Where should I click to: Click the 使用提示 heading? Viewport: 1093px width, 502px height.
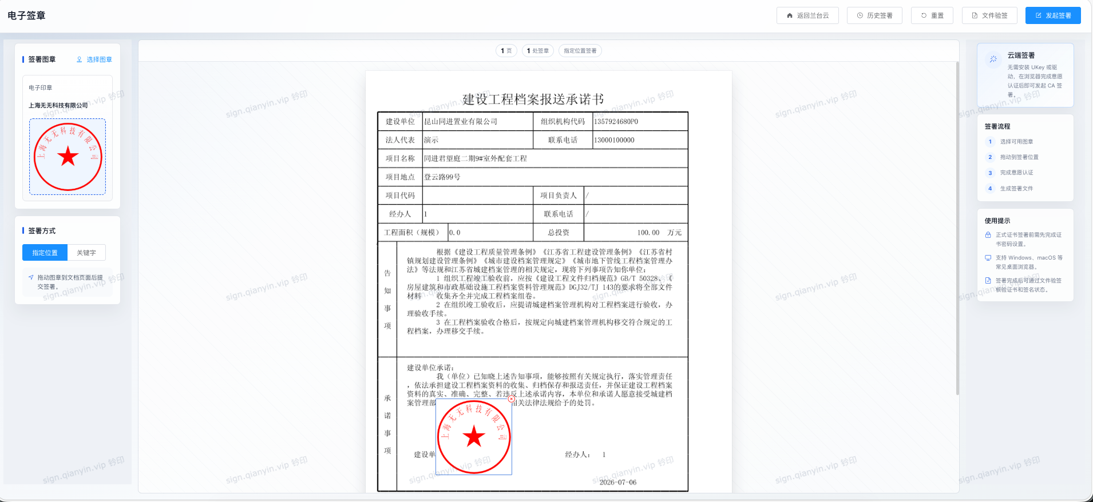tap(997, 221)
